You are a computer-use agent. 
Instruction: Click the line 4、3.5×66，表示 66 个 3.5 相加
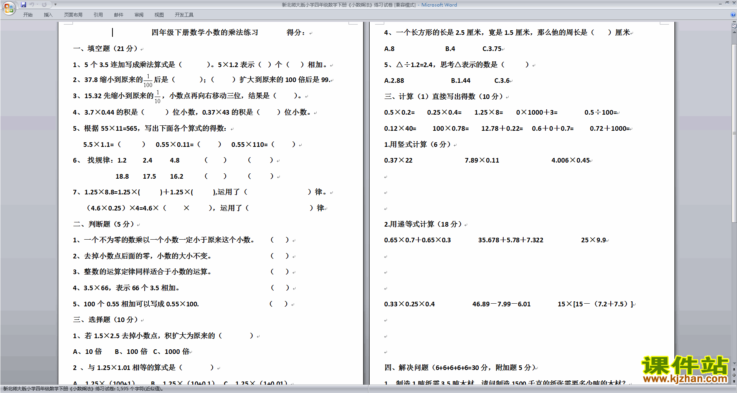(x=126, y=288)
